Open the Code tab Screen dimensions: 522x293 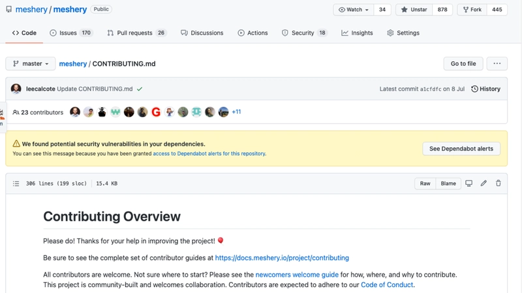pos(24,33)
